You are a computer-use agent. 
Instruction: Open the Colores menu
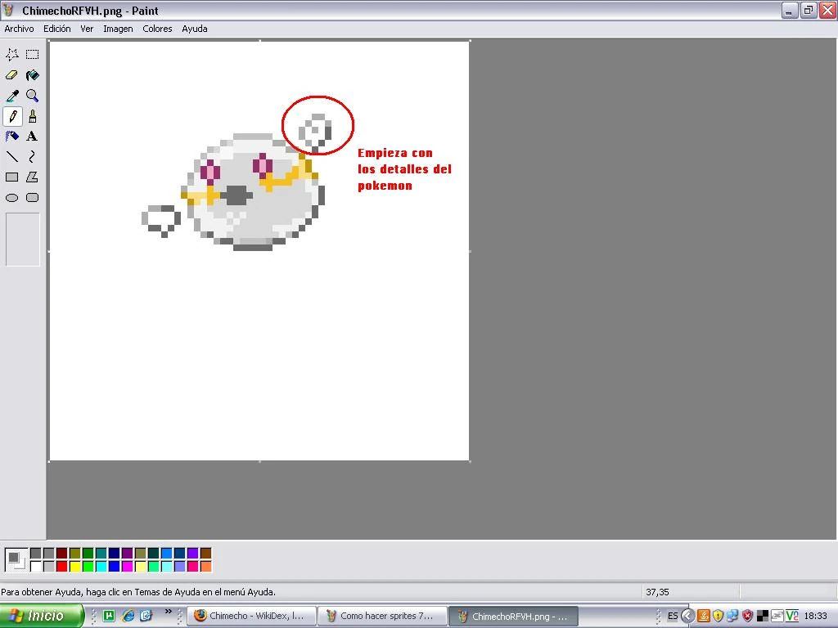[157, 29]
